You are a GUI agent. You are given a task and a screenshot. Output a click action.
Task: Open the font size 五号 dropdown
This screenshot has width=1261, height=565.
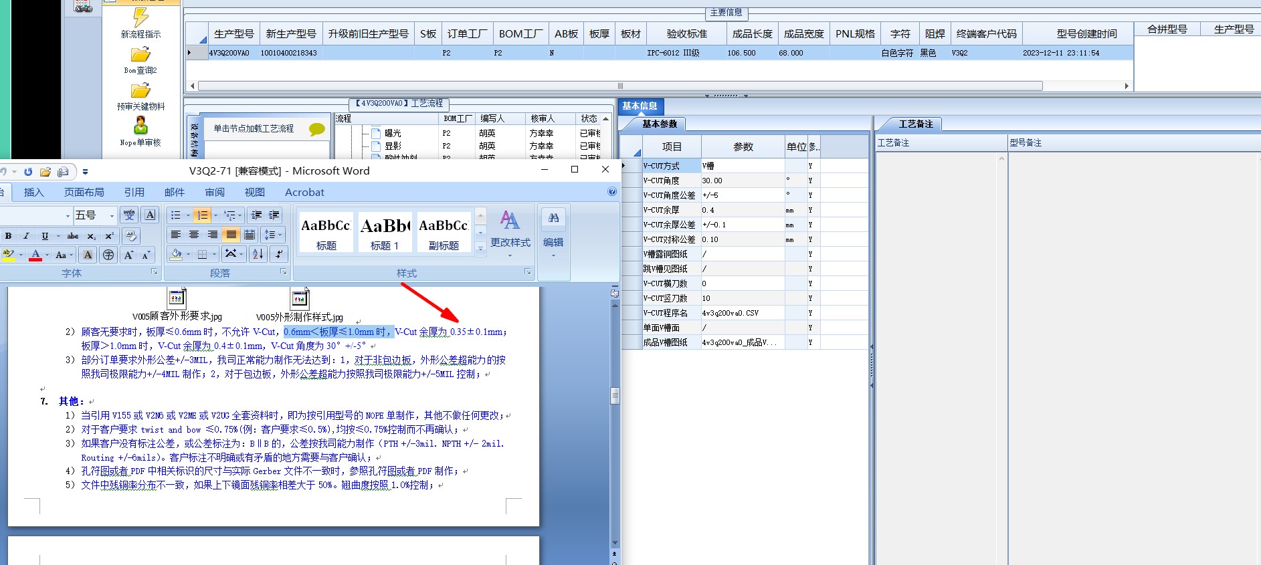pyautogui.click(x=112, y=215)
